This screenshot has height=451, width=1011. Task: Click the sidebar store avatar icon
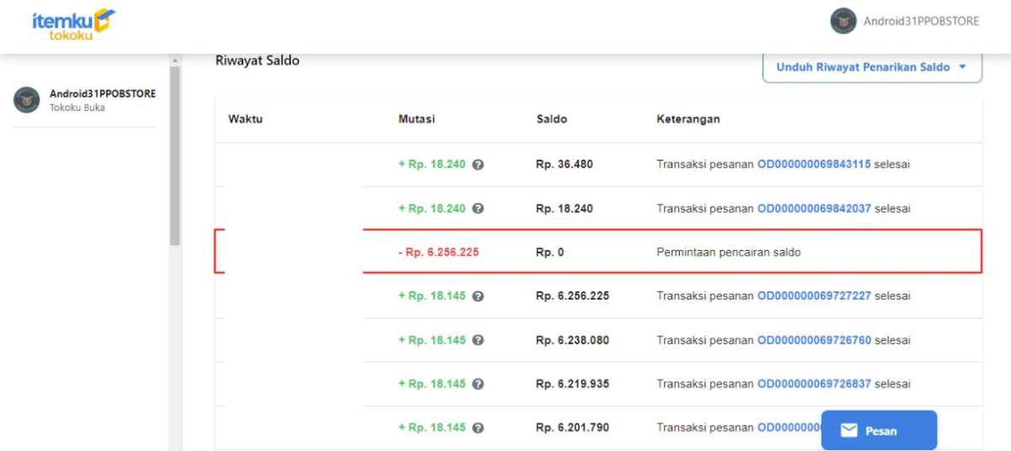pos(27,100)
